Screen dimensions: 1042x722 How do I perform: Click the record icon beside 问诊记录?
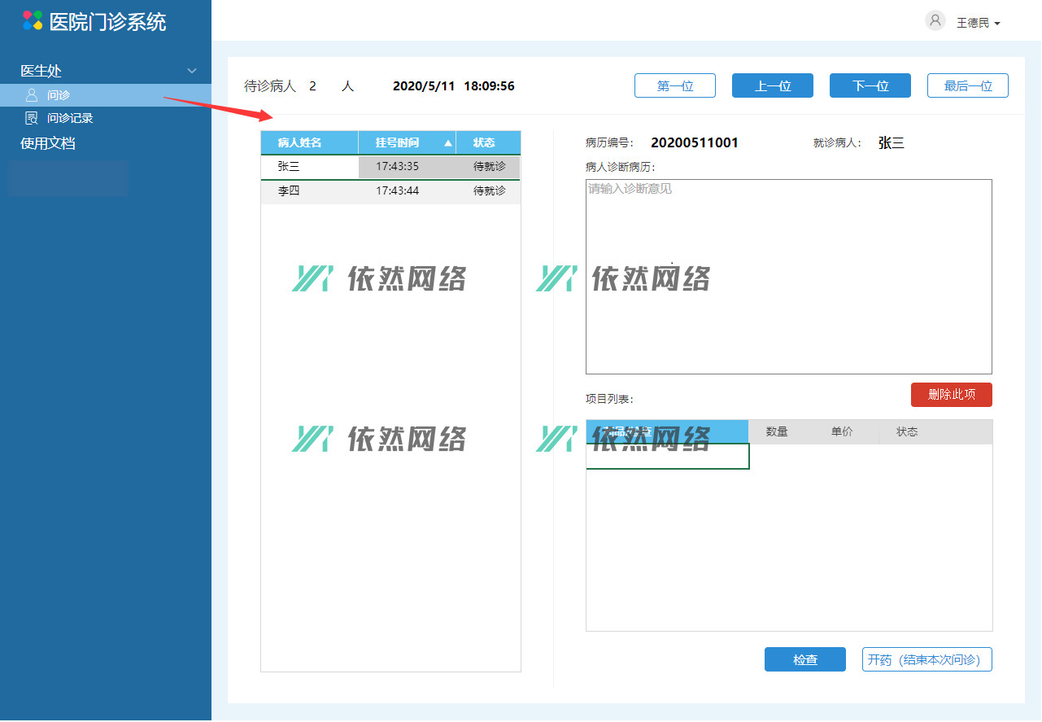coord(32,118)
